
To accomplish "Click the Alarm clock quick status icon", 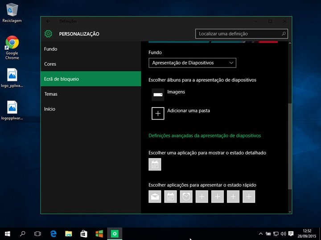I will [x=186, y=196].
